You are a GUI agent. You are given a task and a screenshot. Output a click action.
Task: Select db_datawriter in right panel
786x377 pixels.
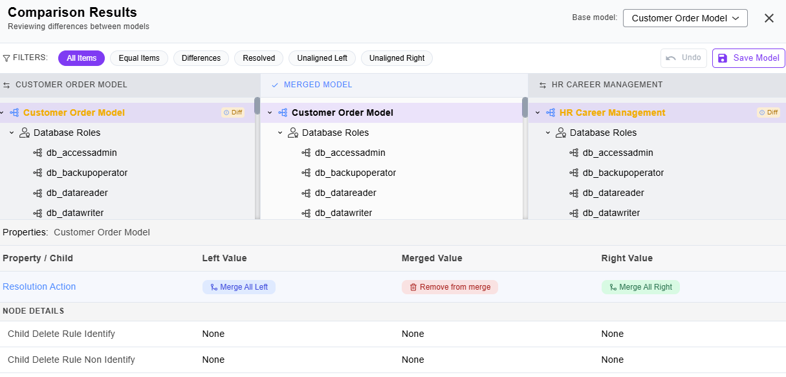point(611,213)
